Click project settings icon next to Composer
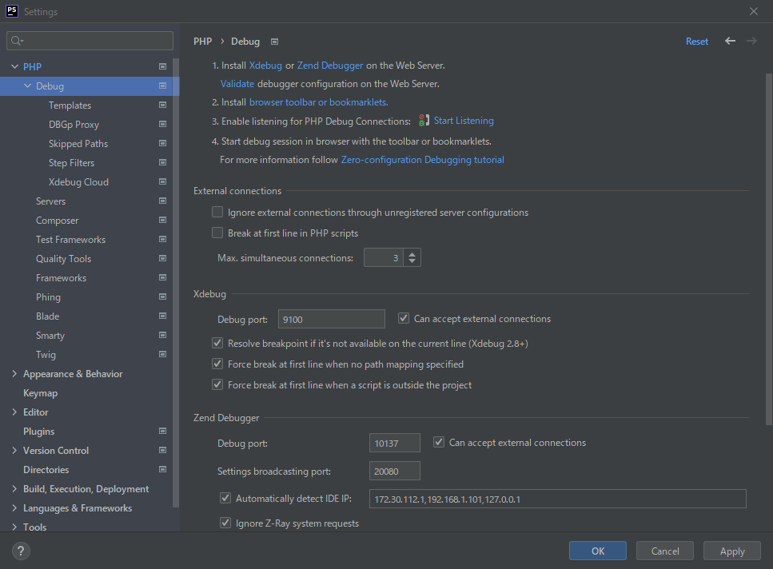The height and width of the screenshot is (569, 773). 162,221
